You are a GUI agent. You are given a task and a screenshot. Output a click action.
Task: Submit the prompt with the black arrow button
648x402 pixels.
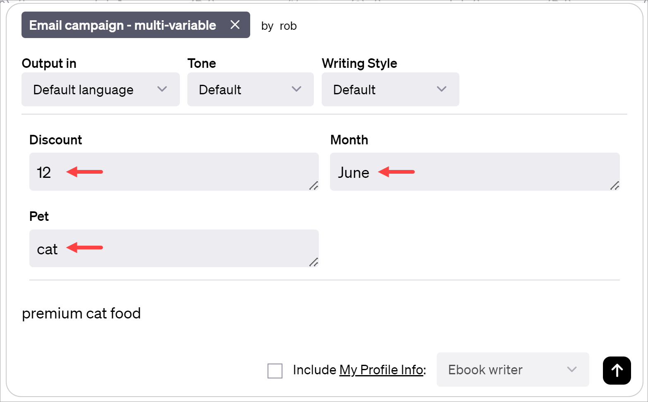coord(616,370)
